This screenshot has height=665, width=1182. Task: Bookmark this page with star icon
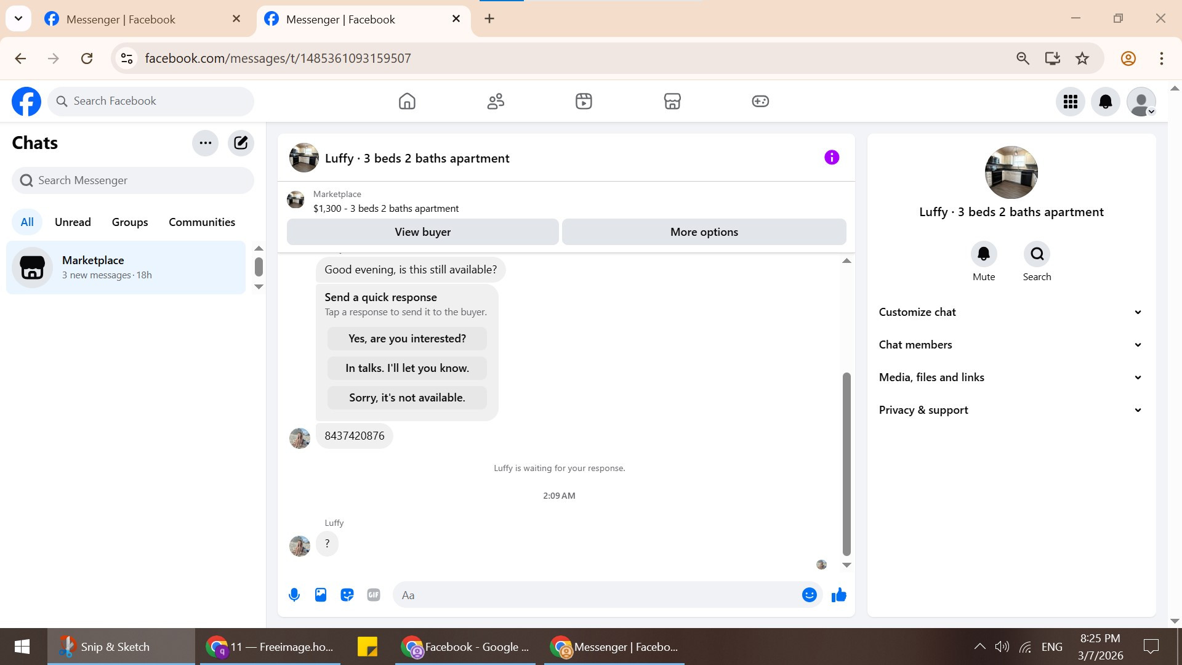[x=1082, y=58]
